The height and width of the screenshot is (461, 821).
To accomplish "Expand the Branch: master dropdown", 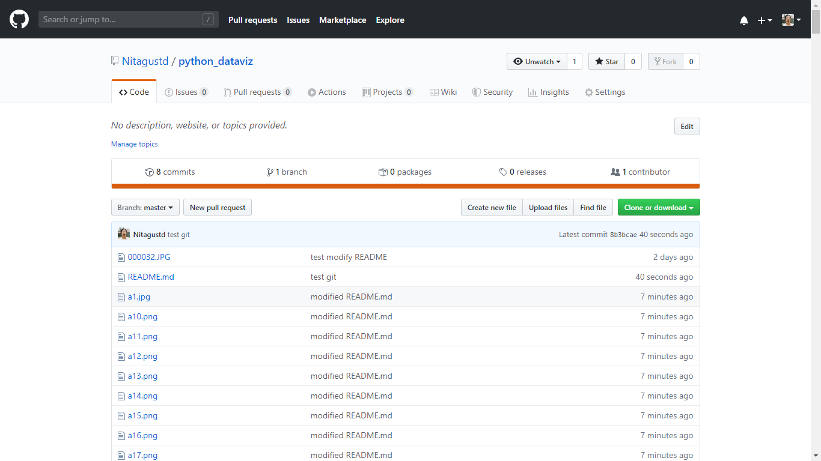I will pyautogui.click(x=145, y=207).
